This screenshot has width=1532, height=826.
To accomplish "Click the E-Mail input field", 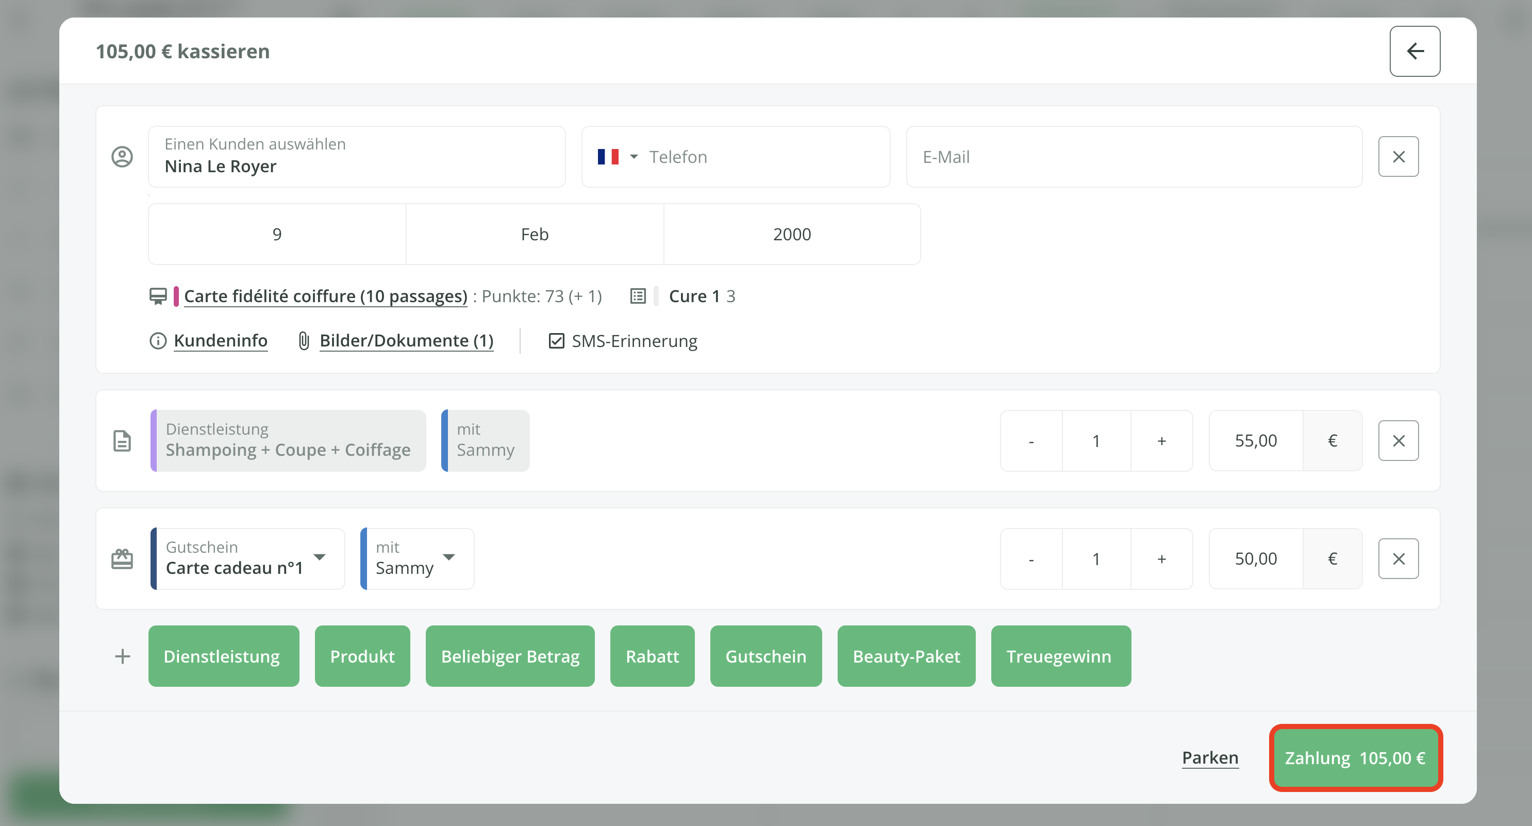I will tap(1134, 157).
